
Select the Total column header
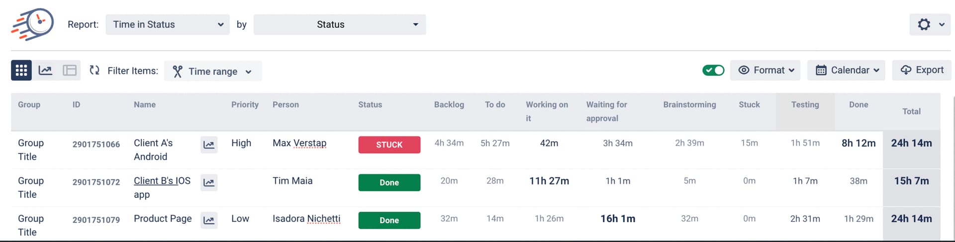[x=911, y=112]
